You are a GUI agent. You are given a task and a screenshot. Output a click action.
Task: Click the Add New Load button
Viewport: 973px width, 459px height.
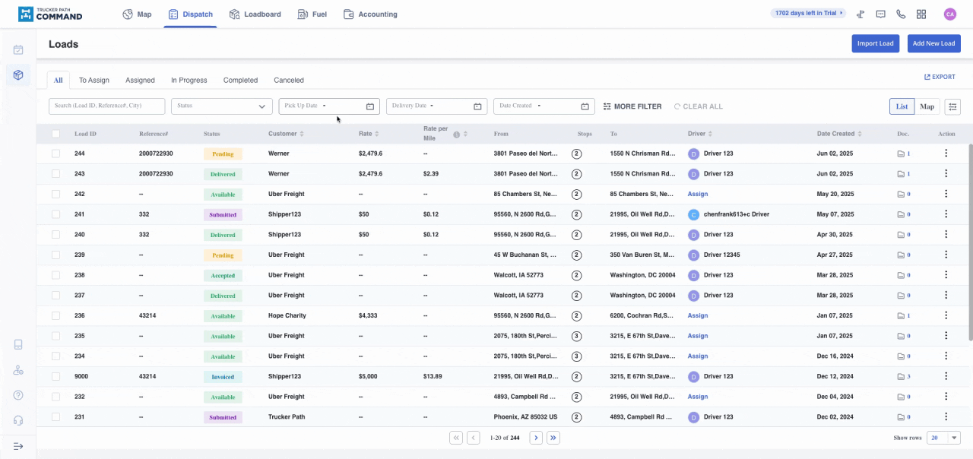point(933,43)
